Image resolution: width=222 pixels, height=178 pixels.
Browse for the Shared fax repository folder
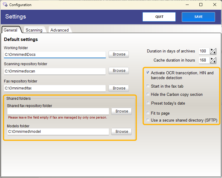coord(122,111)
